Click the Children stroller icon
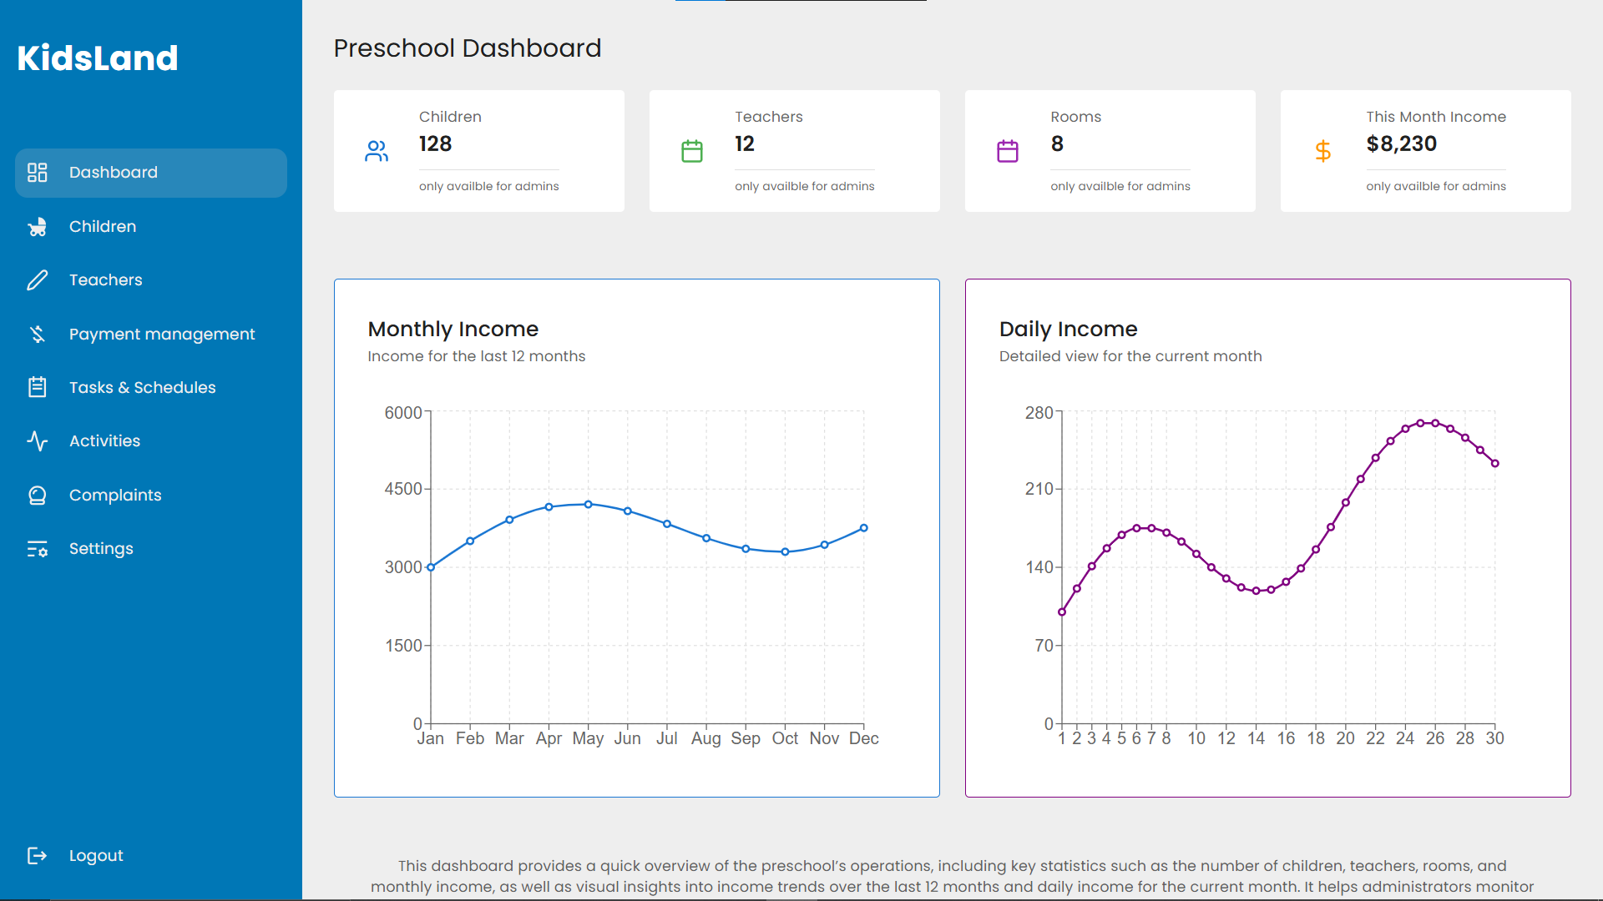This screenshot has width=1603, height=901. pos(38,227)
